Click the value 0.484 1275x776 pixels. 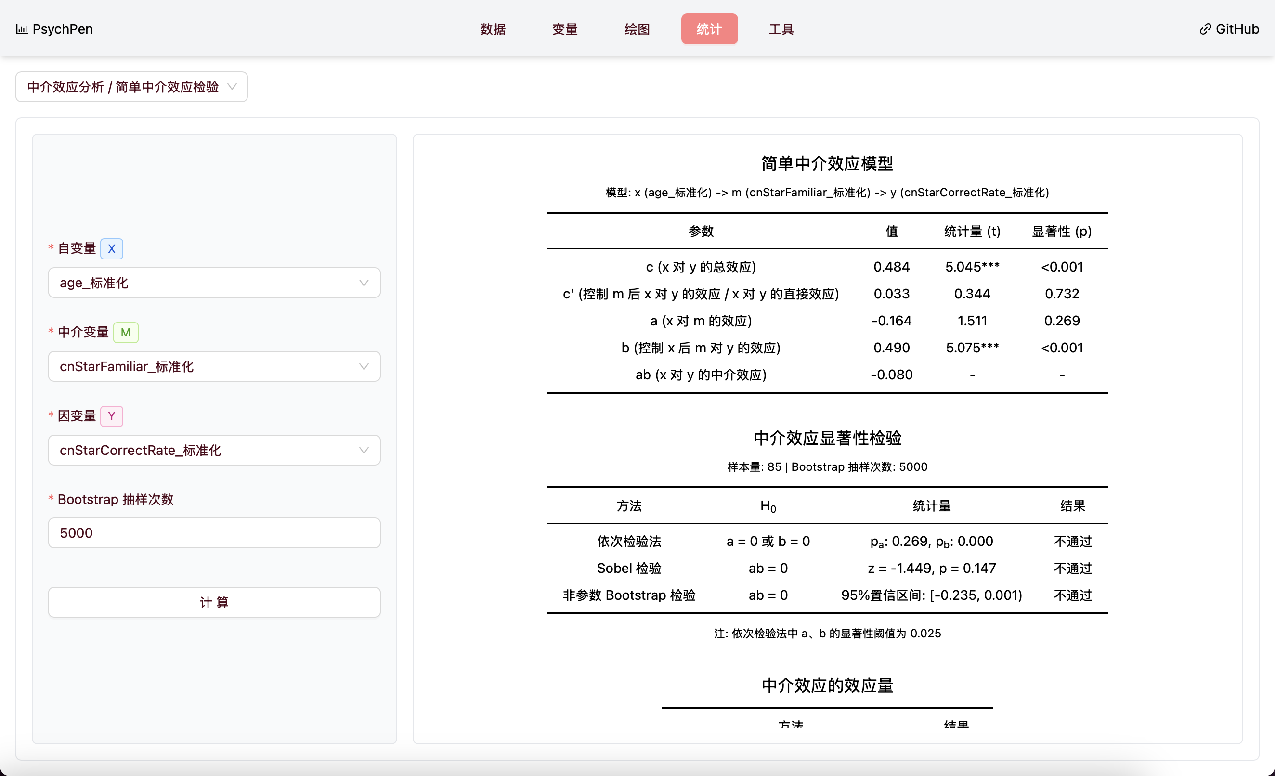[x=892, y=267]
